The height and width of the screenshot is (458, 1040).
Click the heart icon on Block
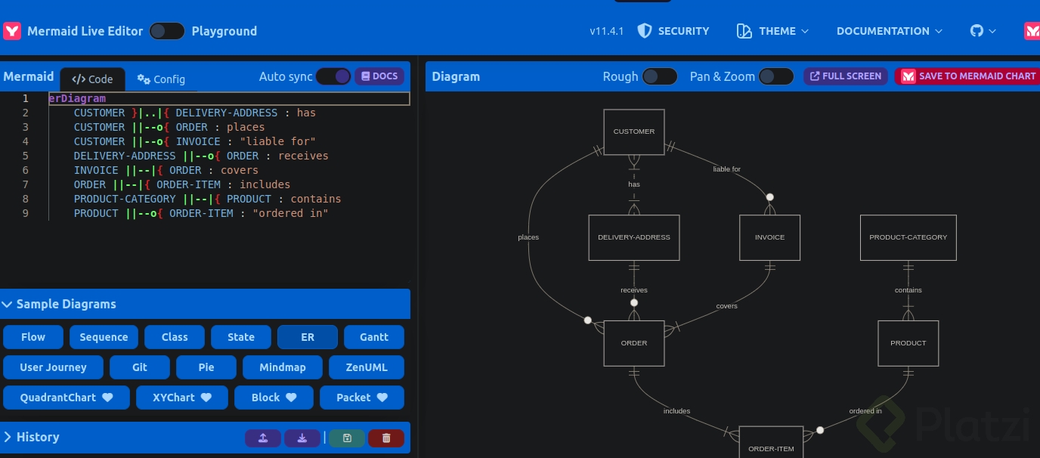click(291, 398)
